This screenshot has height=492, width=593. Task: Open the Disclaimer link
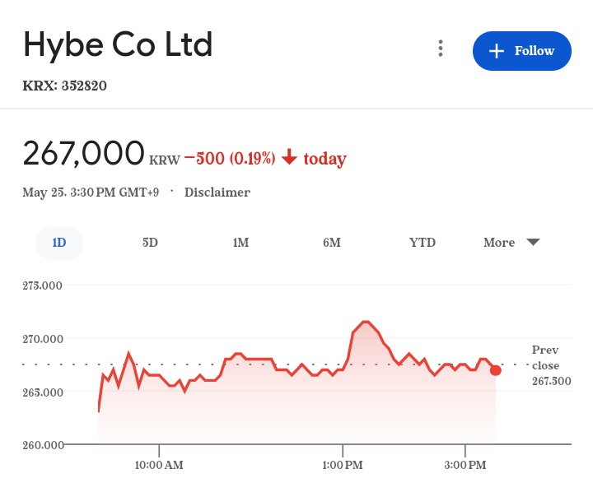click(217, 193)
